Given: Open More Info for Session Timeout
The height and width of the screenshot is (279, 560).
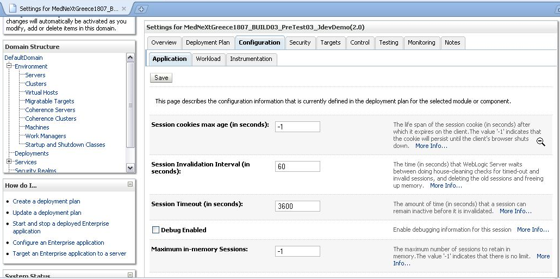Looking at the screenshot, I should [516, 211].
